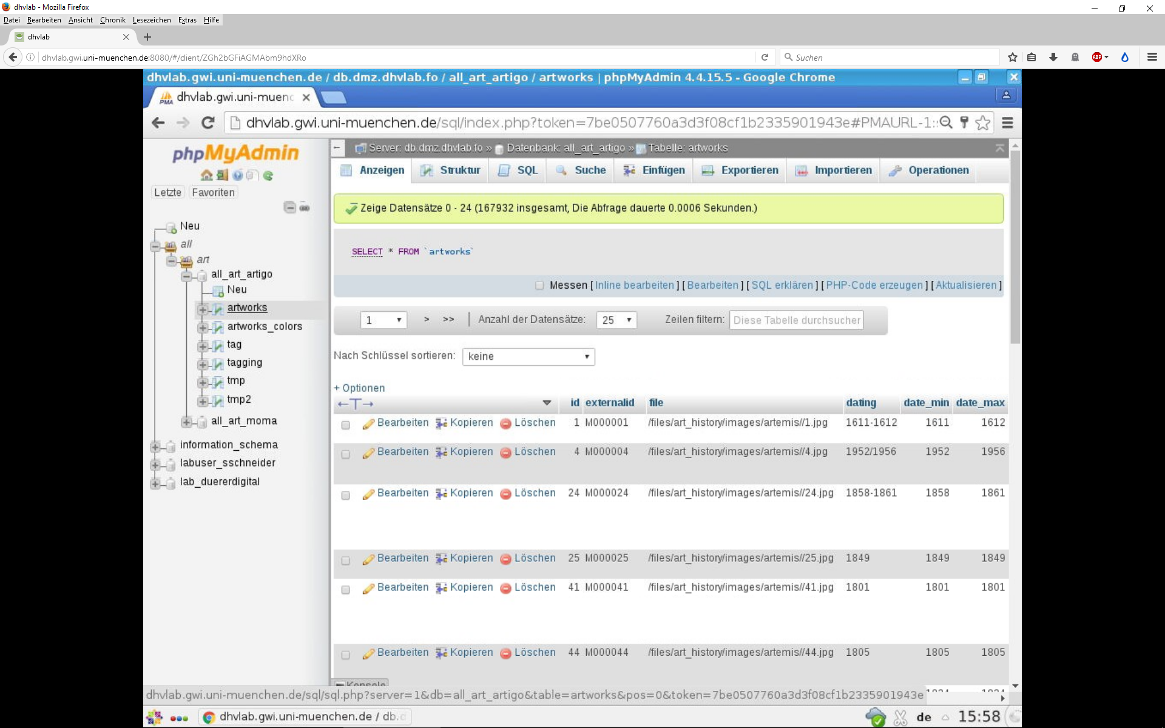
Task: Click the green reload navigation icon
Action: [268, 175]
